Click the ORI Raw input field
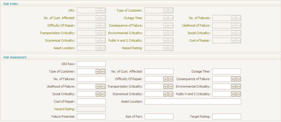Image resolution: width=281 pixels, height=122 pixels. [91, 64]
